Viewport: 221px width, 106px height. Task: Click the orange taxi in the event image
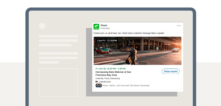tap(103, 51)
